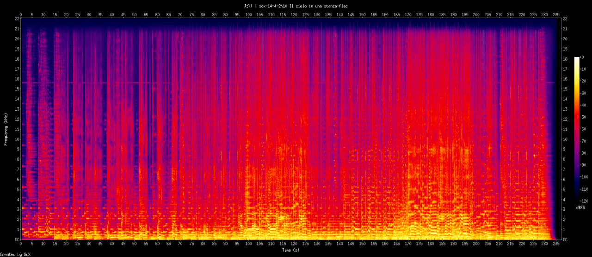Click the spectrogram file title text
Viewport: 592px width, 257px height.
[296, 6]
